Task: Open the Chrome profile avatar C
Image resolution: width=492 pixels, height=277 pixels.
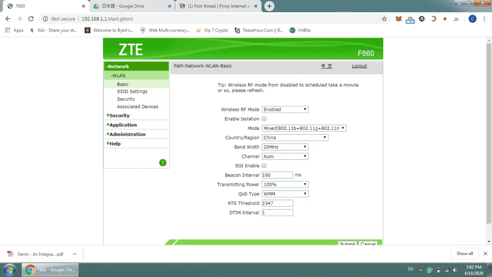Action: tap(472, 19)
